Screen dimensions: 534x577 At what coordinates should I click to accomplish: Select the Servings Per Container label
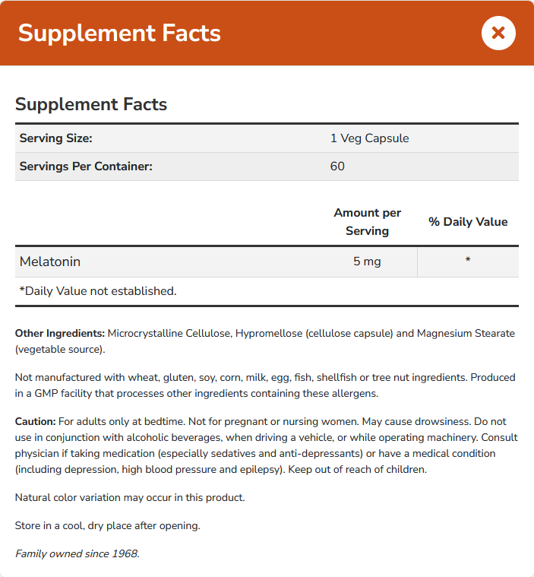tap(86, 166)
